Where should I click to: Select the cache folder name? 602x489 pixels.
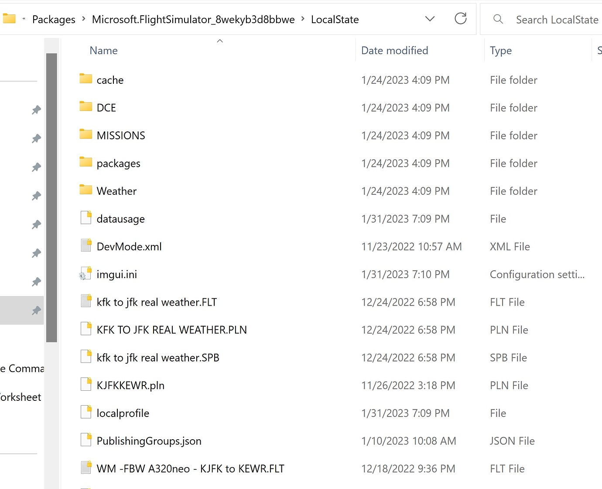pyautogui.click(x=110, y=80)
